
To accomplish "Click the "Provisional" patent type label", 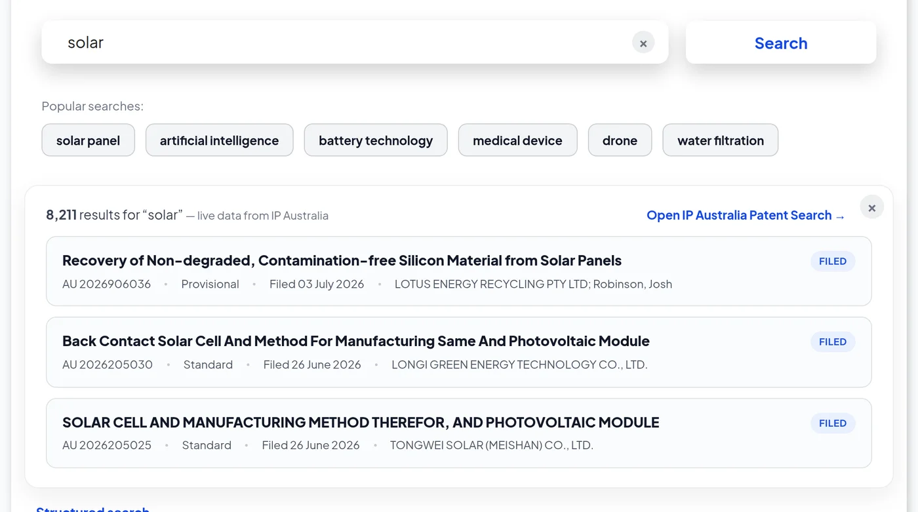I will [210, 284].
